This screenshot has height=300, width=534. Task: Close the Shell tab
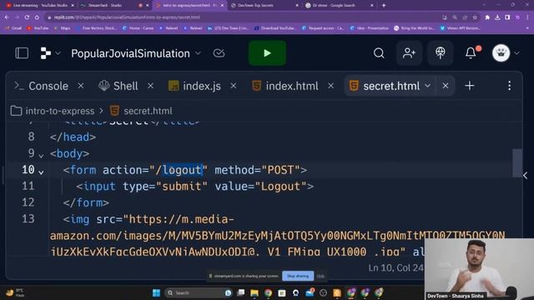tap(150, 86)
